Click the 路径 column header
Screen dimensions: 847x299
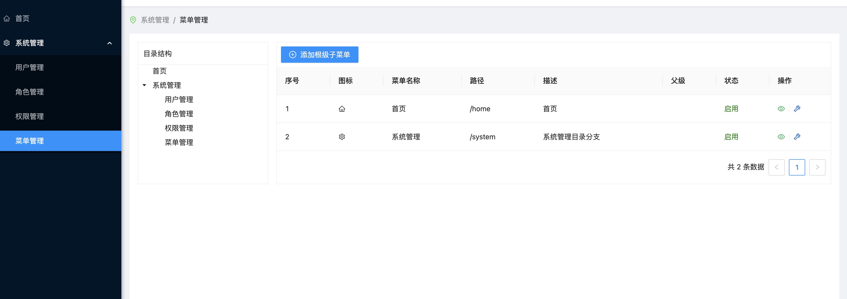click(x=477, y=81)
